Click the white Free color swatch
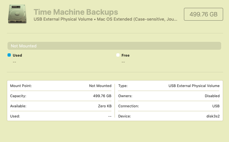Screen dimensions: 229x142 tap(118, 55)
